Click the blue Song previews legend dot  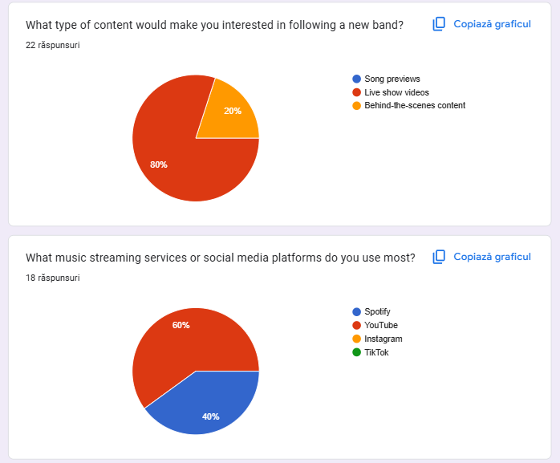pyautogui.click(x=356, y=79)
